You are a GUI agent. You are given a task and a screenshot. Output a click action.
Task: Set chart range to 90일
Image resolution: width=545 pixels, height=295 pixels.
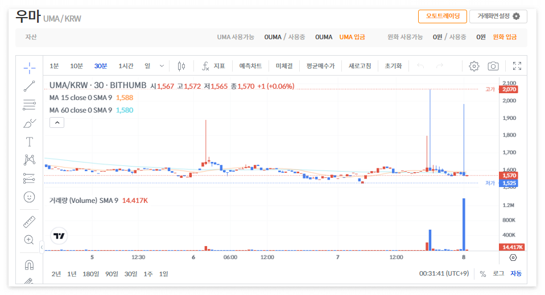[x=112, y=274]
